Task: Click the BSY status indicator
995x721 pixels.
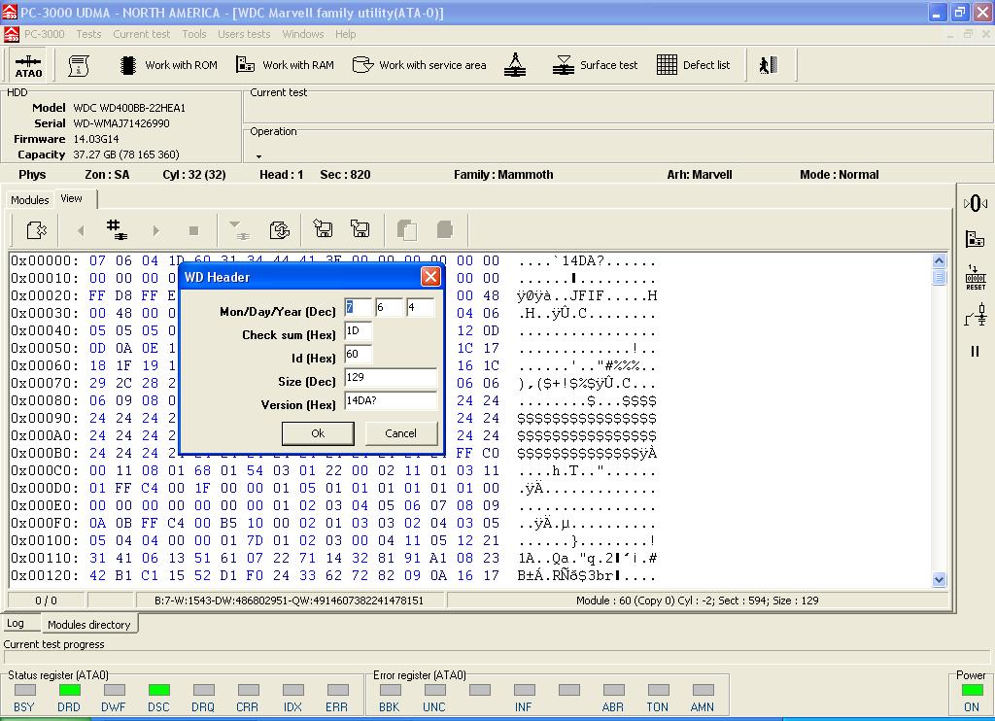Action: [24, 690]
